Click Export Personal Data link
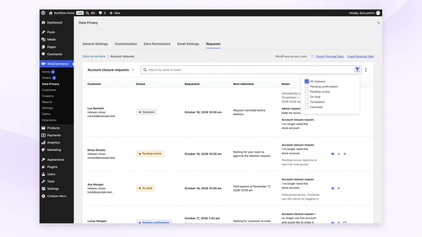422x237 pixels. click(330, 56)
